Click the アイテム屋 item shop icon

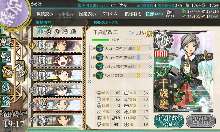point(170,13)
